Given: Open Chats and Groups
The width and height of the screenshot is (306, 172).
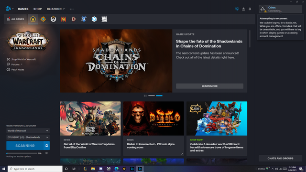Looking at the screenshot, I should [x=280, y=158].
